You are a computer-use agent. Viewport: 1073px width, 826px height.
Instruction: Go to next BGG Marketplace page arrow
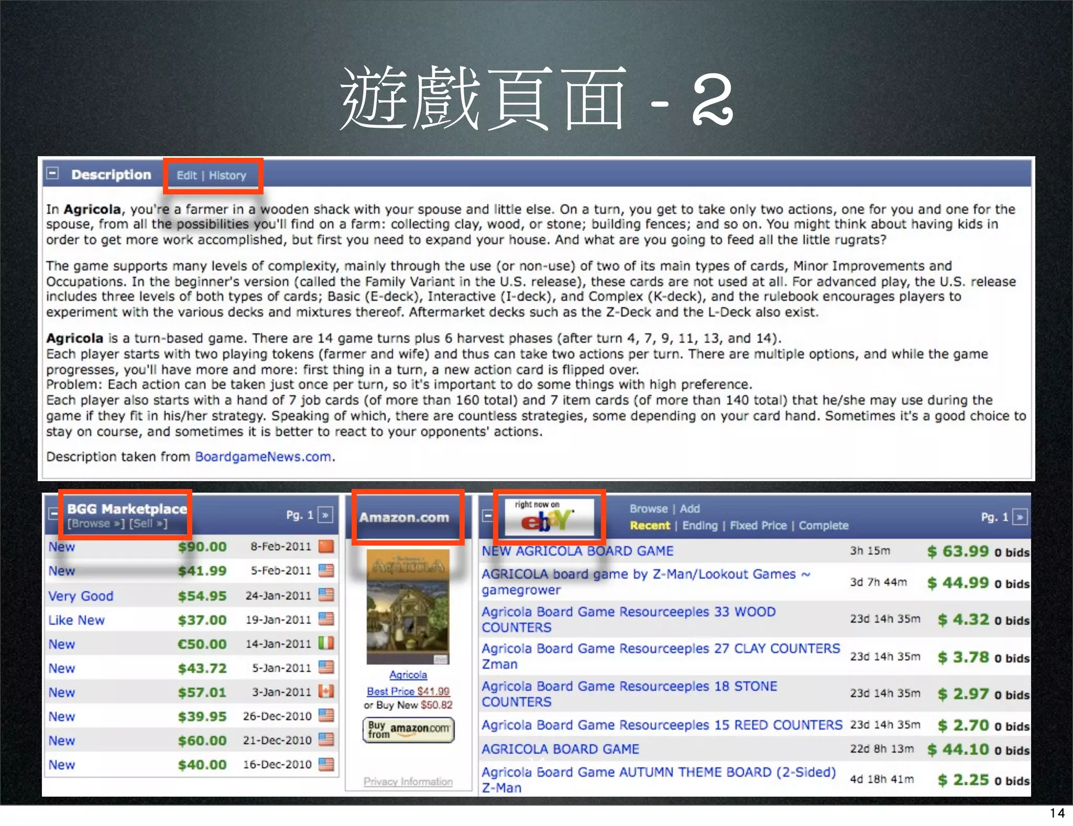(x=325, y=515)
